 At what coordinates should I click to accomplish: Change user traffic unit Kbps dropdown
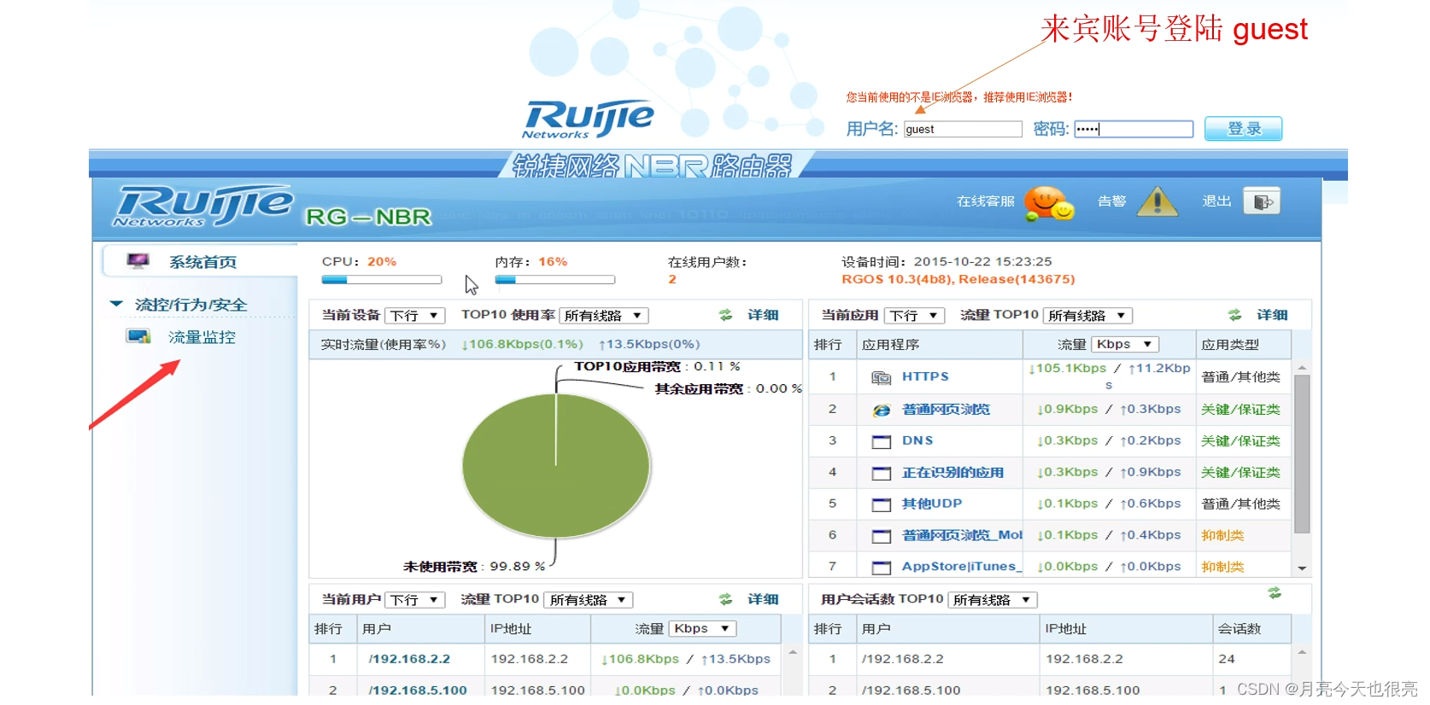702,628
